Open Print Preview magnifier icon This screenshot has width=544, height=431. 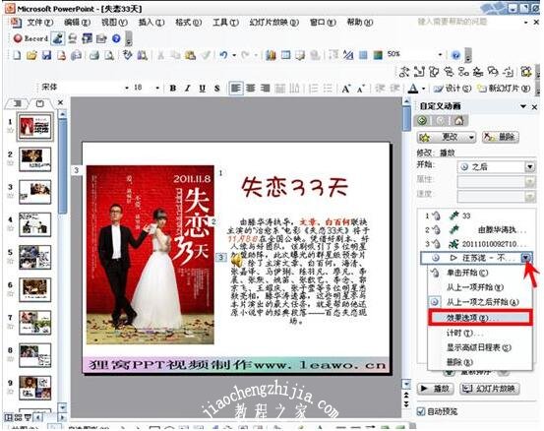pos(109,55)
